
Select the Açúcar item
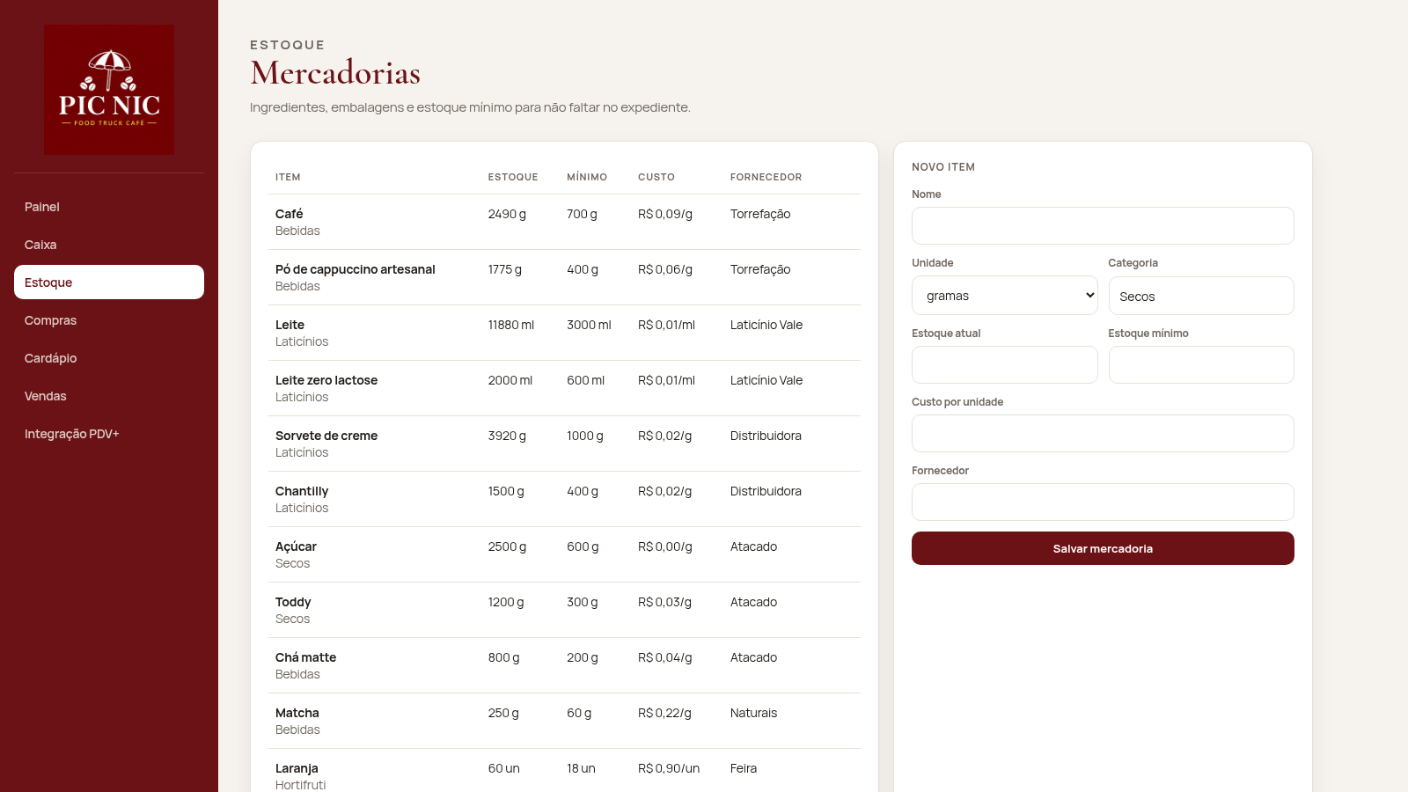tap(296, 546)
